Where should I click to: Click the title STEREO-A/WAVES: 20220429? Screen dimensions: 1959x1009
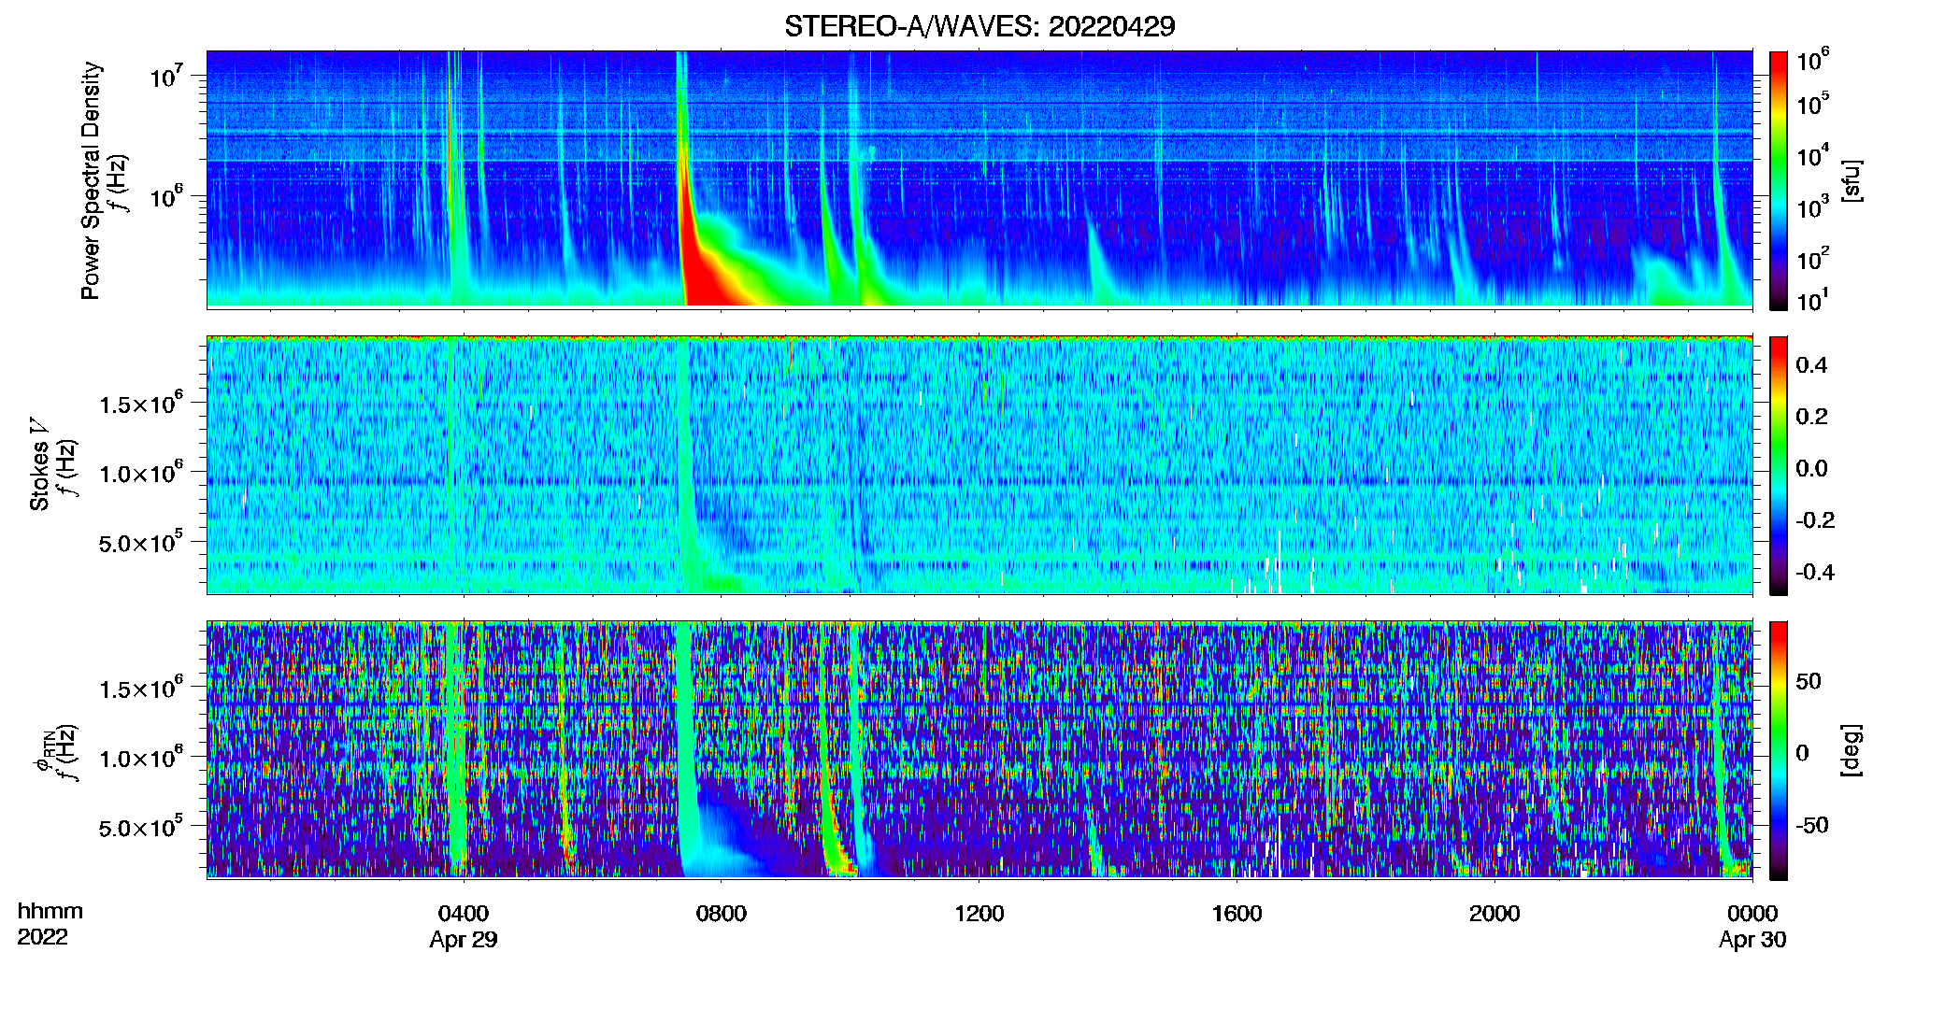pyautogui.click(x=979, y=26)
